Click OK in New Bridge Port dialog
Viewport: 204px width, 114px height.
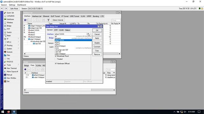pyautogui.click(x=97, y=30)
